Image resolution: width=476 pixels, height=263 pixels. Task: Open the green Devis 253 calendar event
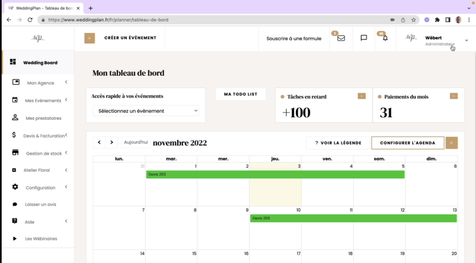point(275,174)
